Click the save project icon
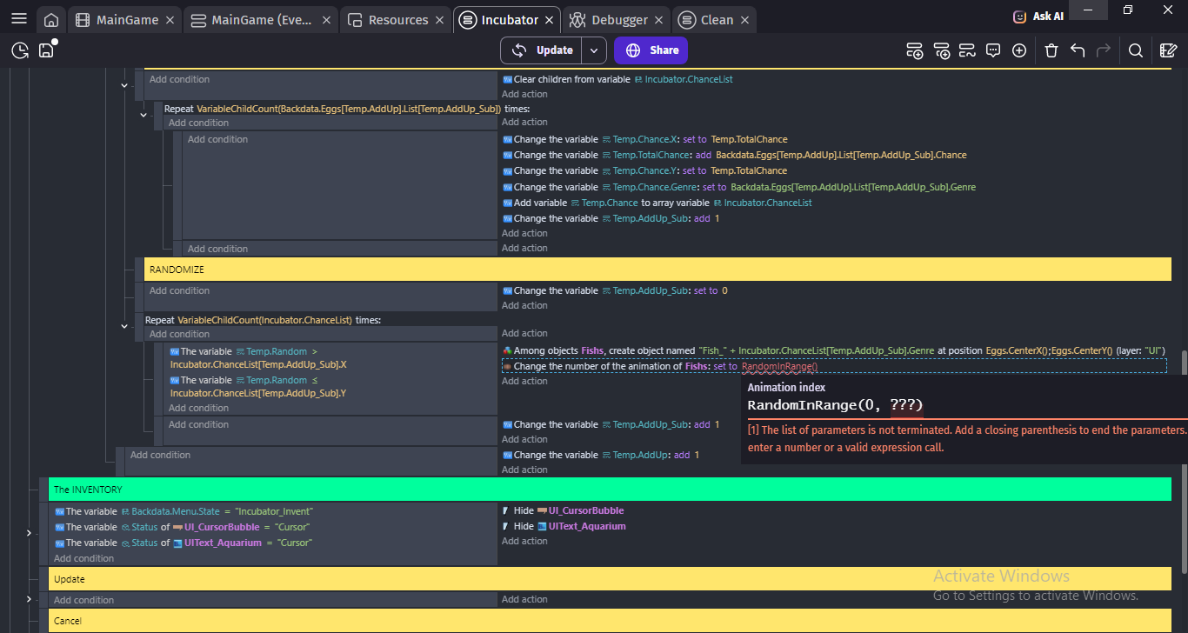1188x633 pixels. point(46,50)
